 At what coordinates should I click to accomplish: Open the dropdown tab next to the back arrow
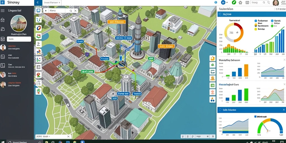click(52, 3)
